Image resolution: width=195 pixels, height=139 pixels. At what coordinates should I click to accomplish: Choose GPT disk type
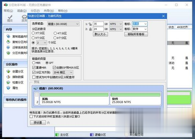(47, 63)
